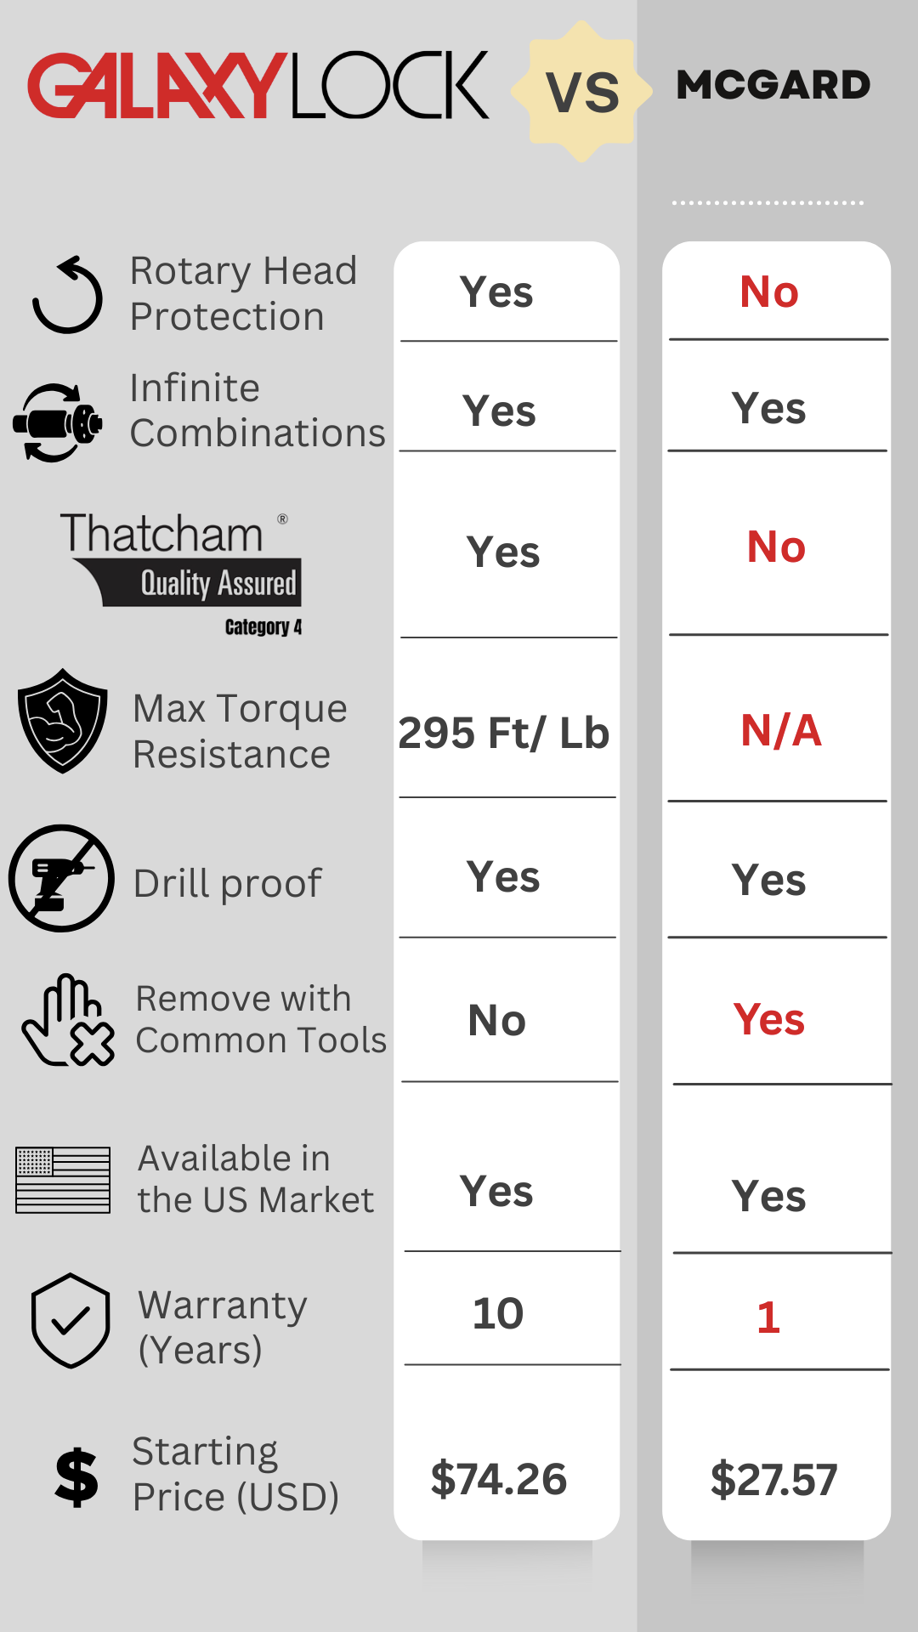Click the Rotary Head Protection label

click(x=243, y=293)
